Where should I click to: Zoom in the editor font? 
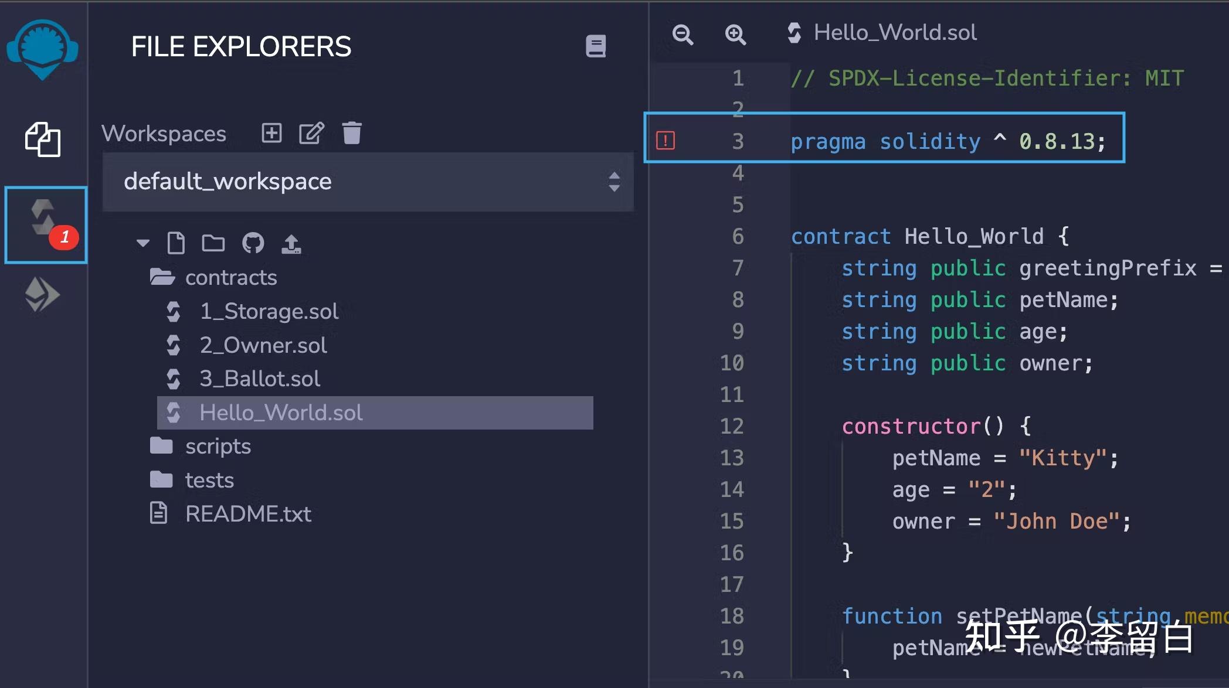(735, 35)
